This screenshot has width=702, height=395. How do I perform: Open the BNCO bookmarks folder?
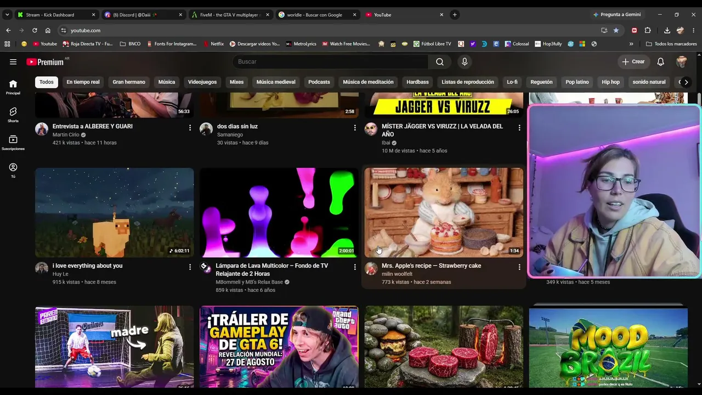(131, 44)
